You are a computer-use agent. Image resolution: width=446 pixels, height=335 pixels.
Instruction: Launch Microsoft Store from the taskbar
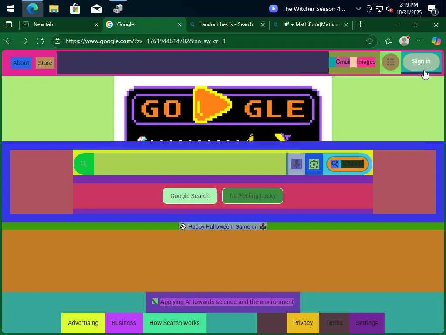(75, 9)
